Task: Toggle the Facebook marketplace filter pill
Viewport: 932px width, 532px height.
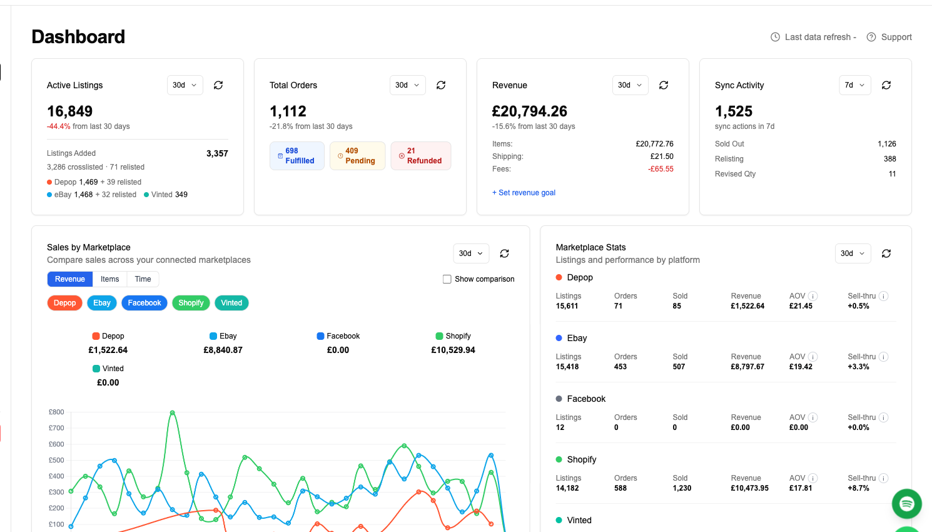Action: click(x=144, y=303)
